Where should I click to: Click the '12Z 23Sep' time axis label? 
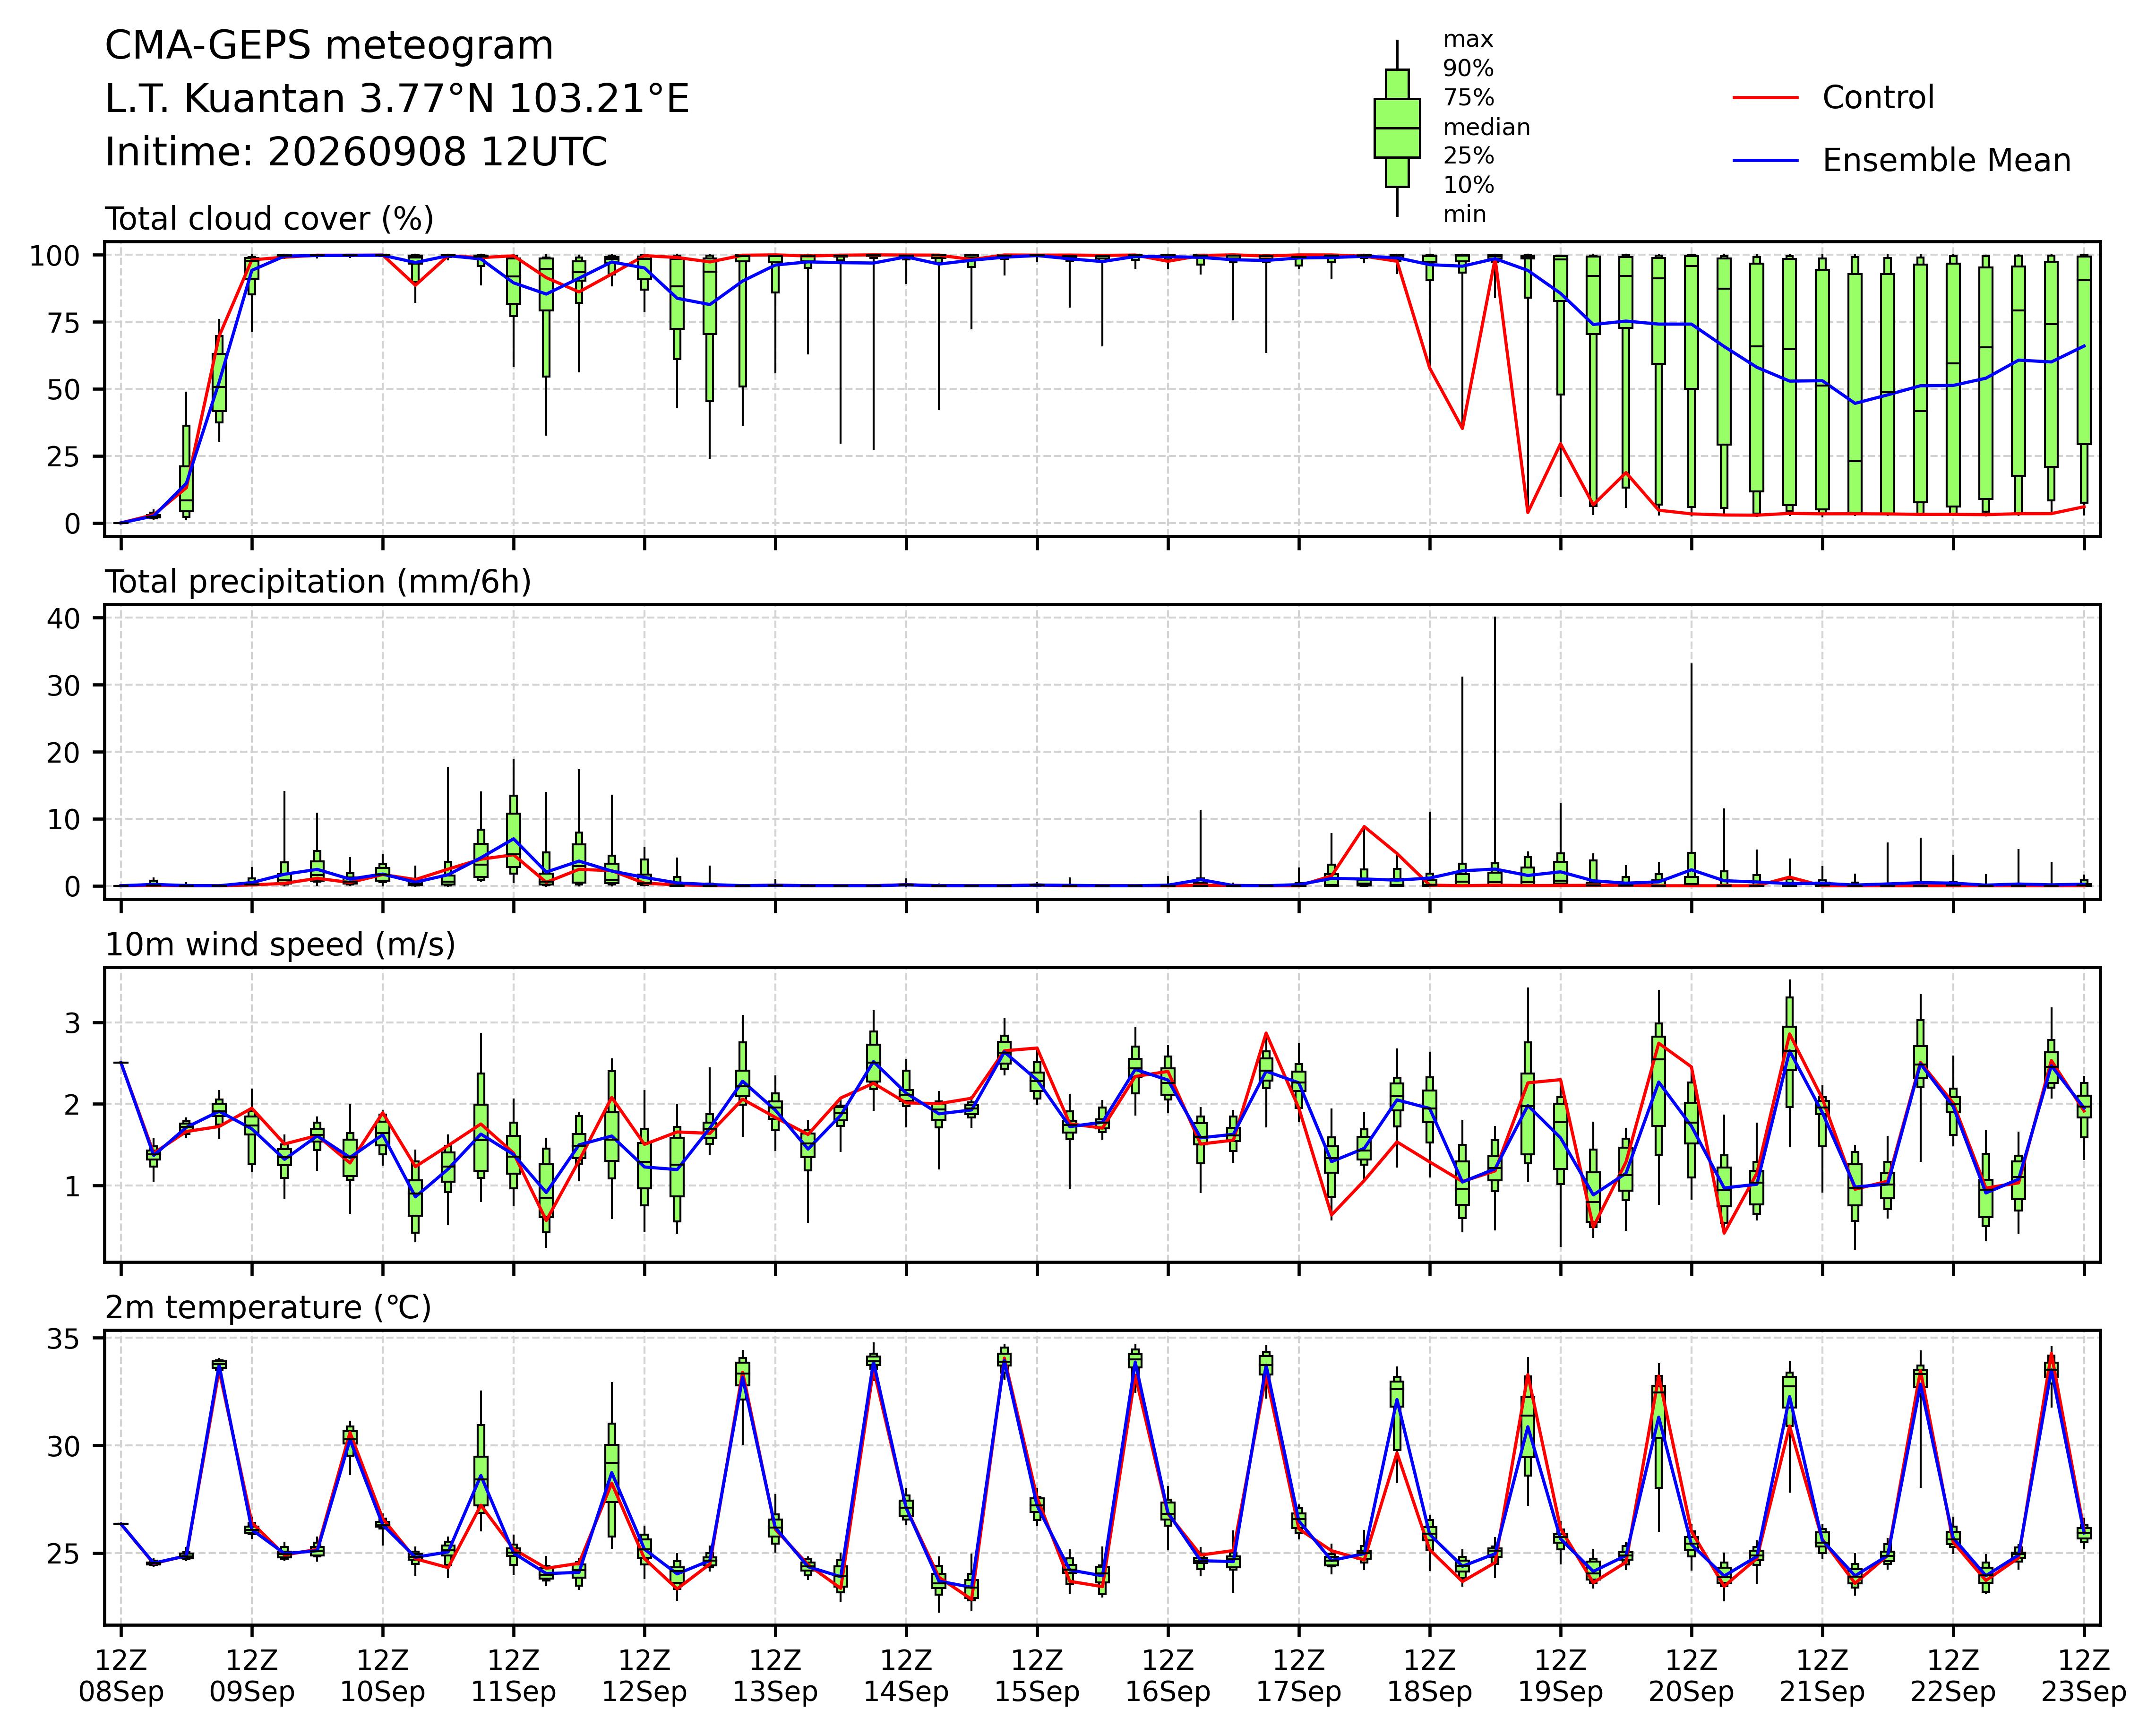pyautogui.click(x=2083, y=1677)
